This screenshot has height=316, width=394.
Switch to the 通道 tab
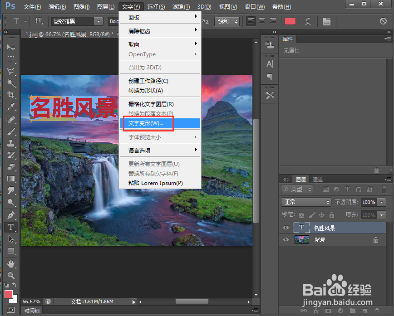point(318,180)
